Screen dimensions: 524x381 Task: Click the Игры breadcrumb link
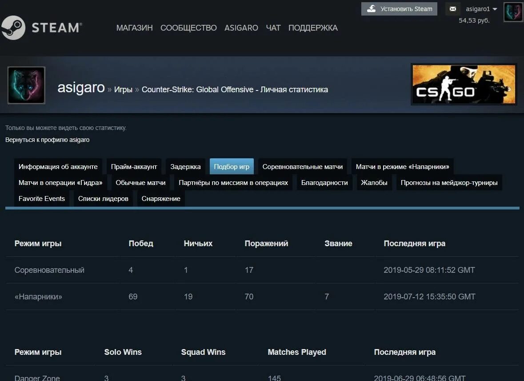123,90
